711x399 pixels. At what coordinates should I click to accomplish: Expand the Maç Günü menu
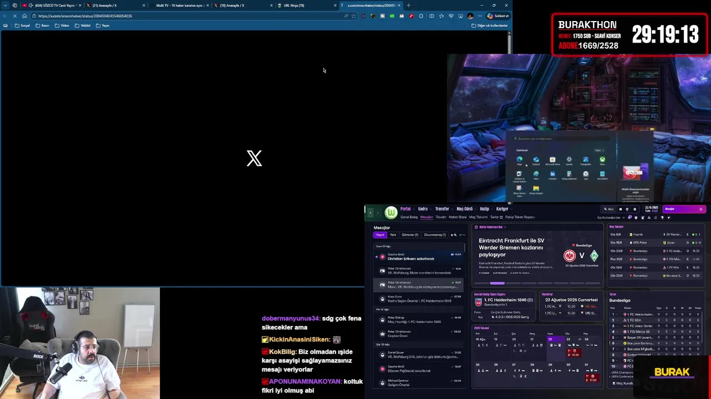(465, 209)
